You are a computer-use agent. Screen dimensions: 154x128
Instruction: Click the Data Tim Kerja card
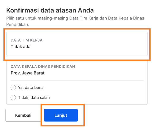pos(77,44)
